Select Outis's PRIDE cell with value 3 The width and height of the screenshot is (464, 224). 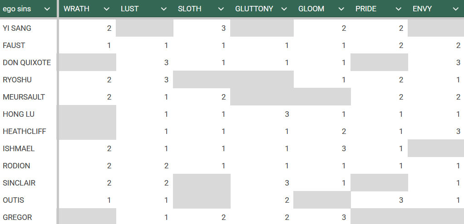380,200
